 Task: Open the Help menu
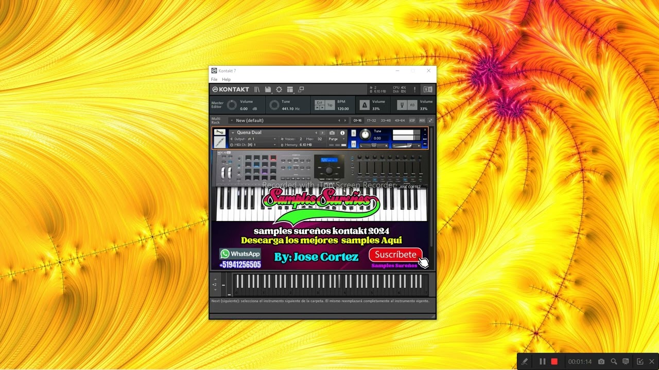[226, 80]
